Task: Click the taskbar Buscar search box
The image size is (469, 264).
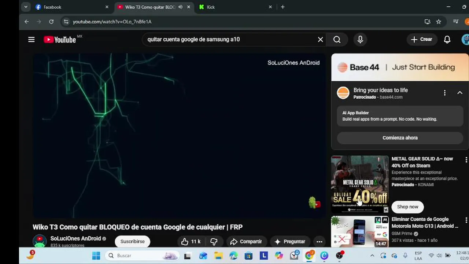Action: (x=142, y=256)
